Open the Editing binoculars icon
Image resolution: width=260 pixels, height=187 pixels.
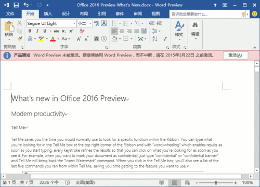[195, 25]
